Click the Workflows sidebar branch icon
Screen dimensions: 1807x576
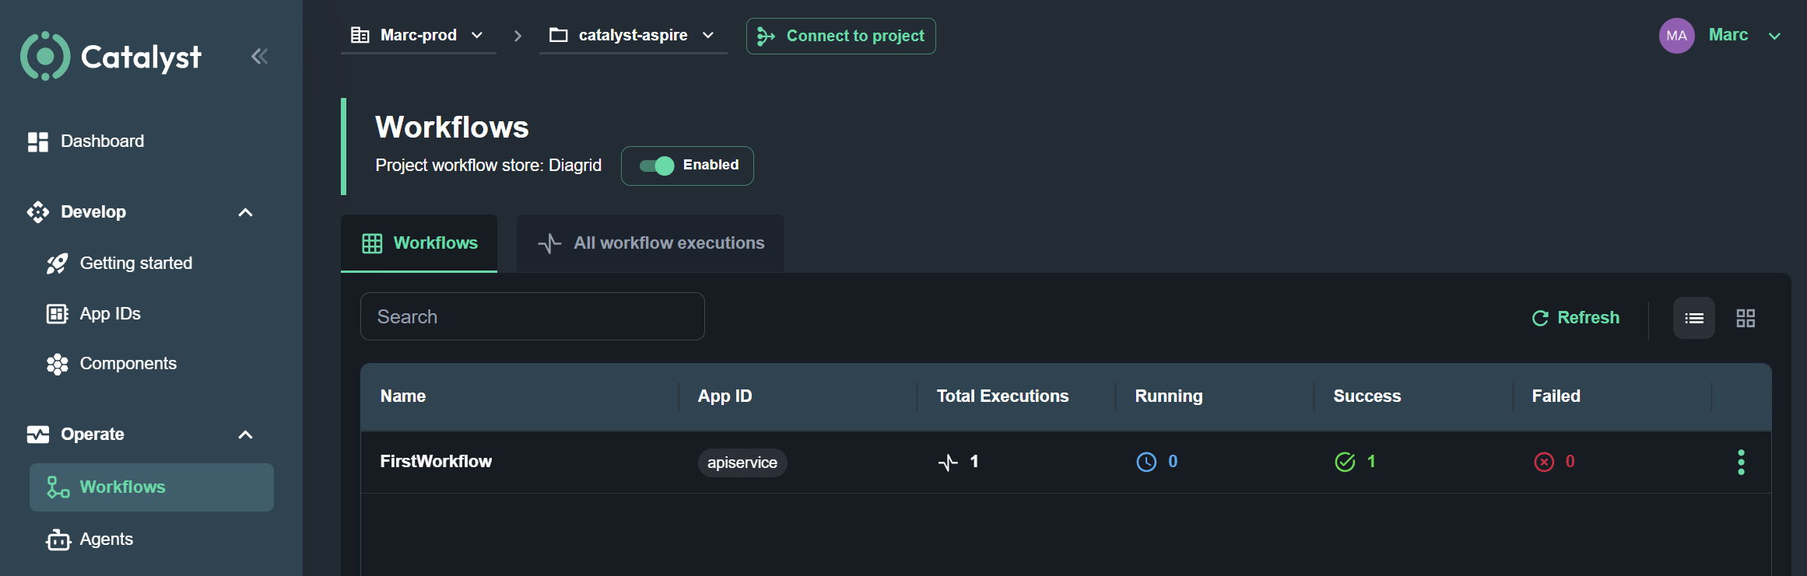(58, 487)
